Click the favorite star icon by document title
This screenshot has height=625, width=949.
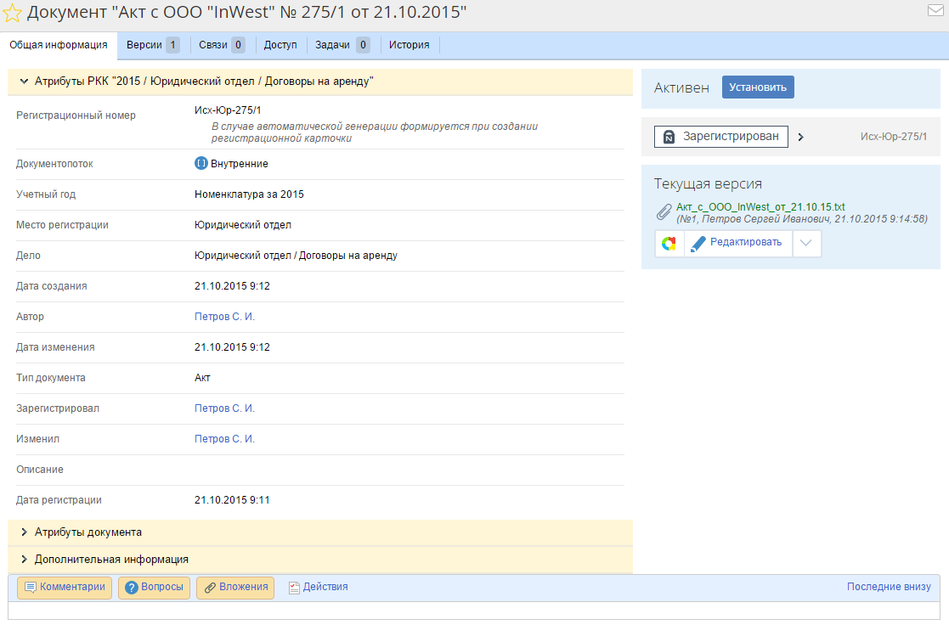click(x=13, y=13)
